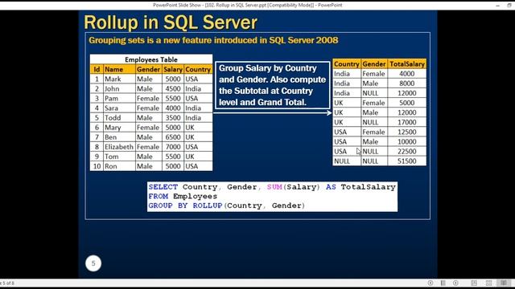
Task: Click 'Gender' header in the Employees table
Action: coord(148,69)
